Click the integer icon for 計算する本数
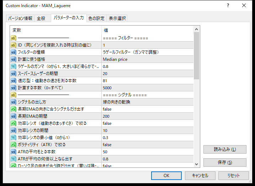The height and width of the screenshot is (186, 255). coord(14,88)
